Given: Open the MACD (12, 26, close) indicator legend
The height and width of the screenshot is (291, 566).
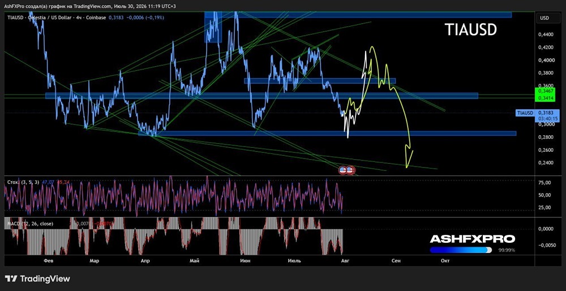Looking at the screenshot, I should [x=31, y=224].
